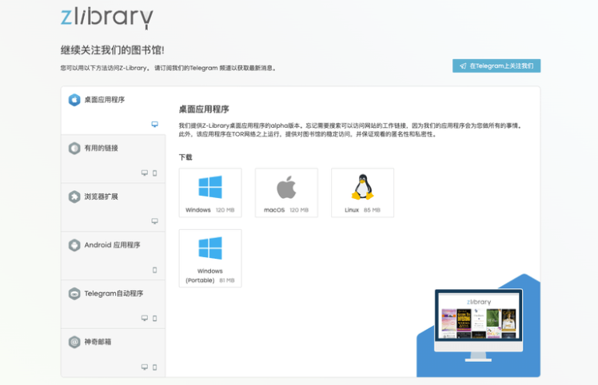The height and width of the screenshot is (385, 598).
Task: Click blue monitor icon under 桌面应用程序
Action: point(155,125)
